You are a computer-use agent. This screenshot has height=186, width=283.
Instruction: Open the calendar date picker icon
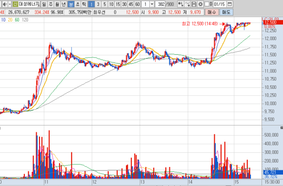[x=230, y=4]
